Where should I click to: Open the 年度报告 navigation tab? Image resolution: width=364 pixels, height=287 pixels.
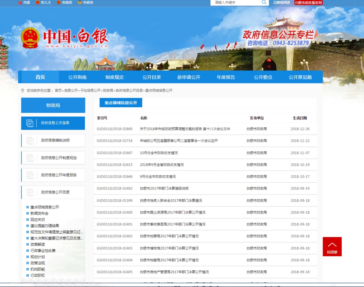tap(226, 77)
